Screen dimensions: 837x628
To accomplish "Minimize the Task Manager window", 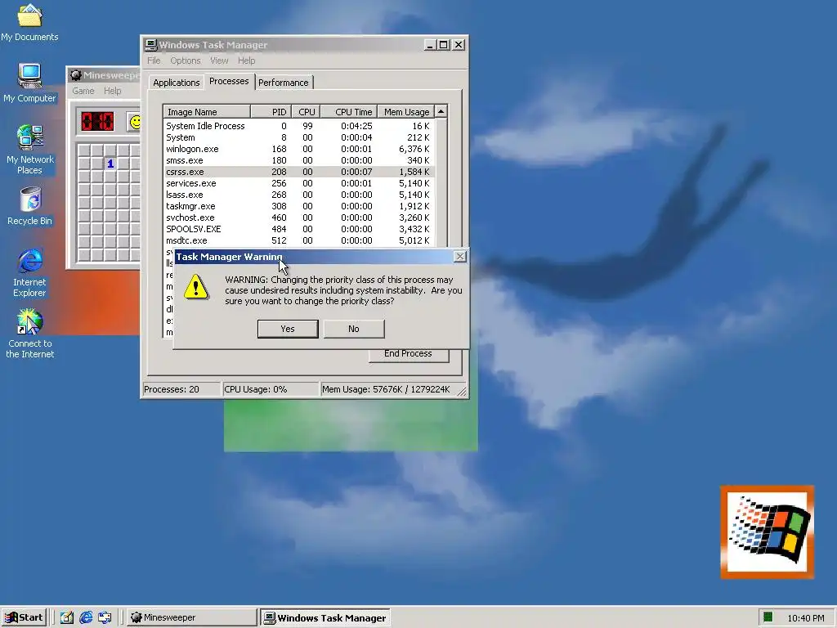I will [x=430, y=45].
